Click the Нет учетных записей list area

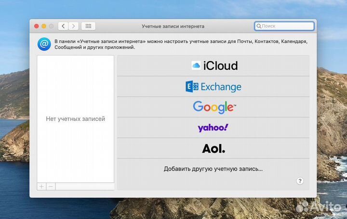[x=76, y=119]
